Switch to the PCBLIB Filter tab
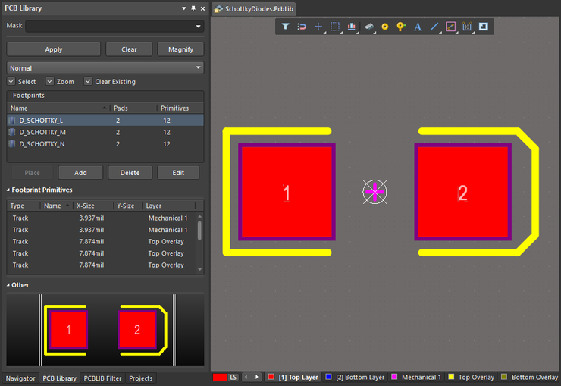 102,378
